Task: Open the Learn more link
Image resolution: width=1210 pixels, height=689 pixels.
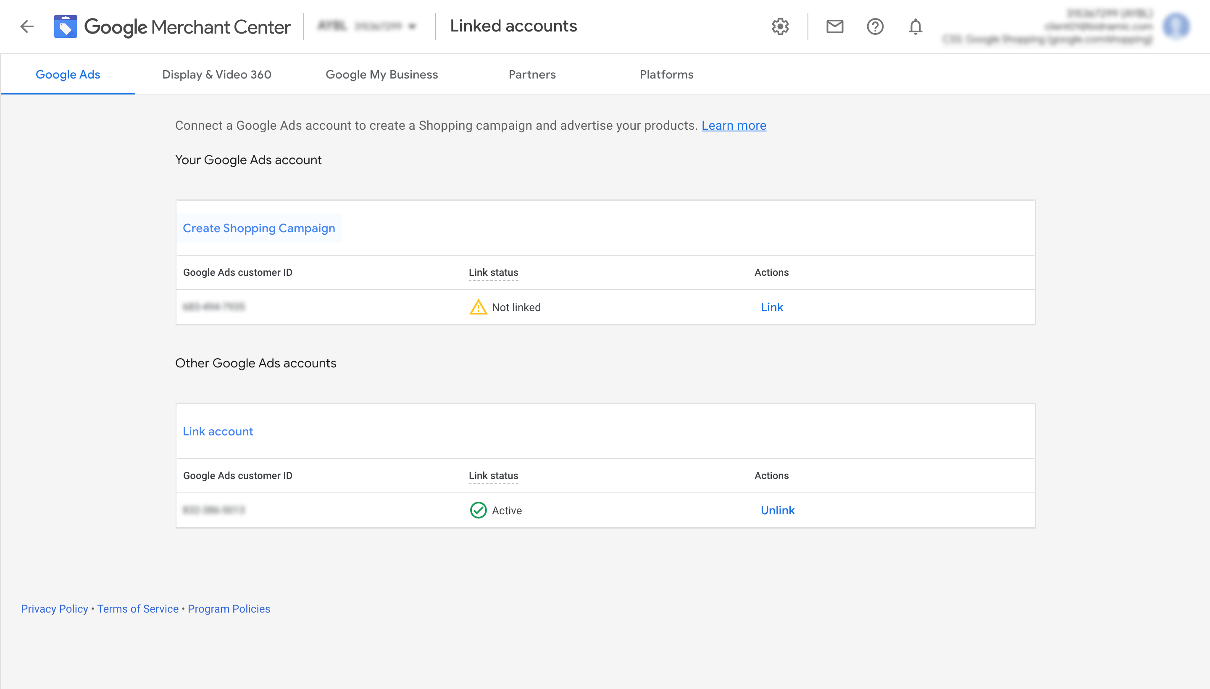Action: 734,126
